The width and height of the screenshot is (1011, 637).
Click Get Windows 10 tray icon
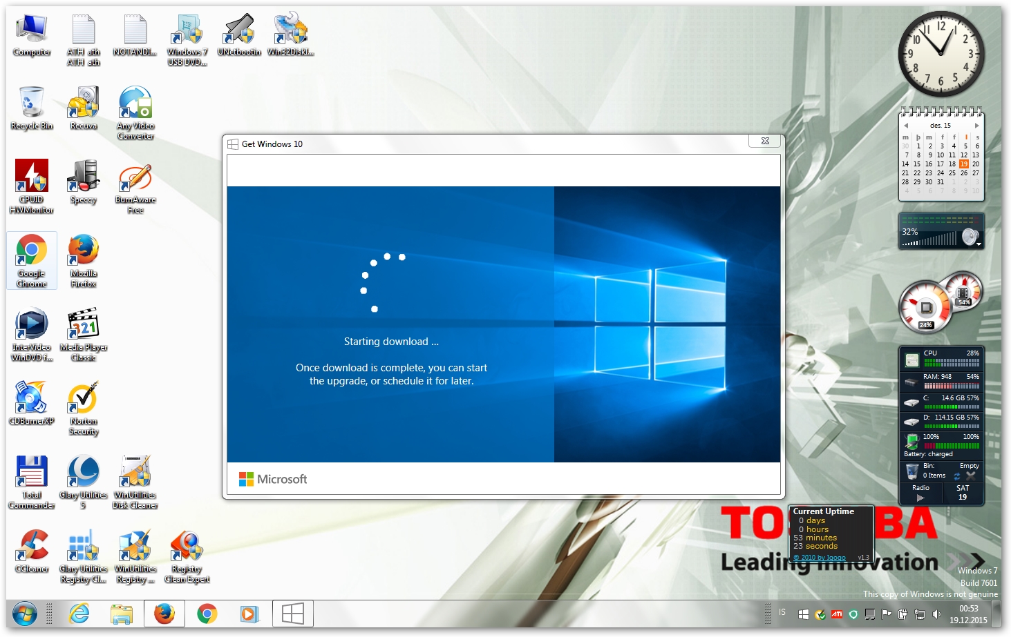point(803,614)
